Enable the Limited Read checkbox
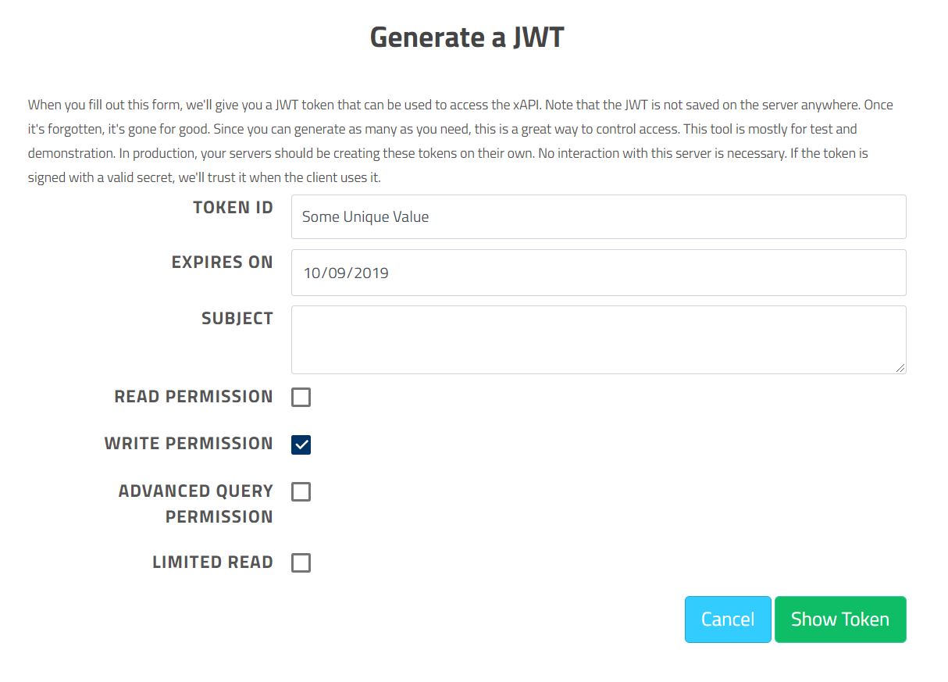The width and height of the screenshot is (948, 682). click(301, 562)
